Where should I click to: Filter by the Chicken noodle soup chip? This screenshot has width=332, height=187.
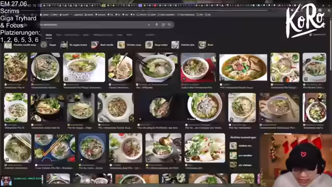(x=20, y=45)
